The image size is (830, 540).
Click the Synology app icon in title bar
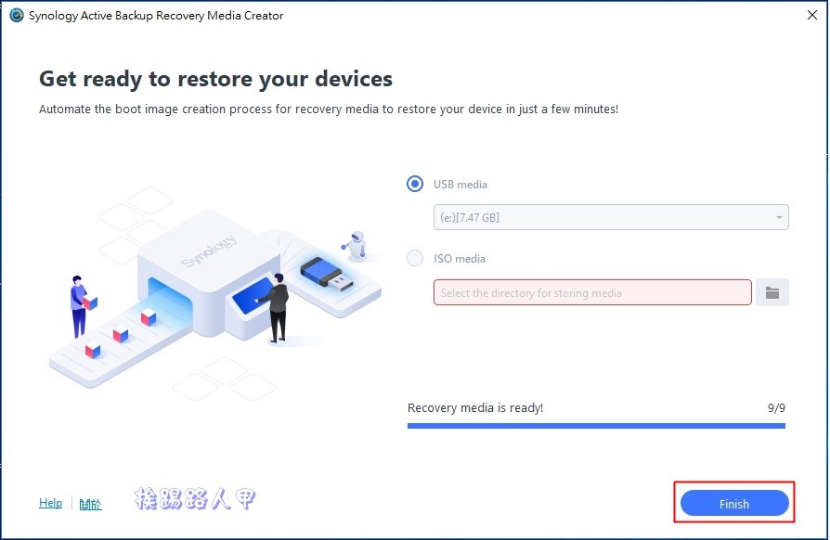pyautogui.click(x=17, y=16)
